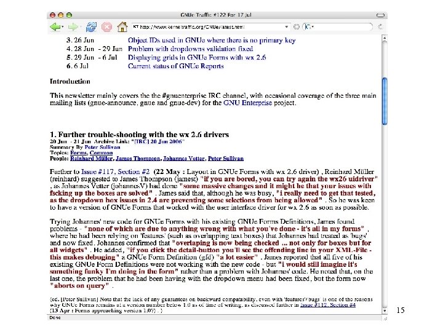Screen dimensions: 443x332
Task: Click the vertical scrollbar thumb
Action: click(384, 101)
